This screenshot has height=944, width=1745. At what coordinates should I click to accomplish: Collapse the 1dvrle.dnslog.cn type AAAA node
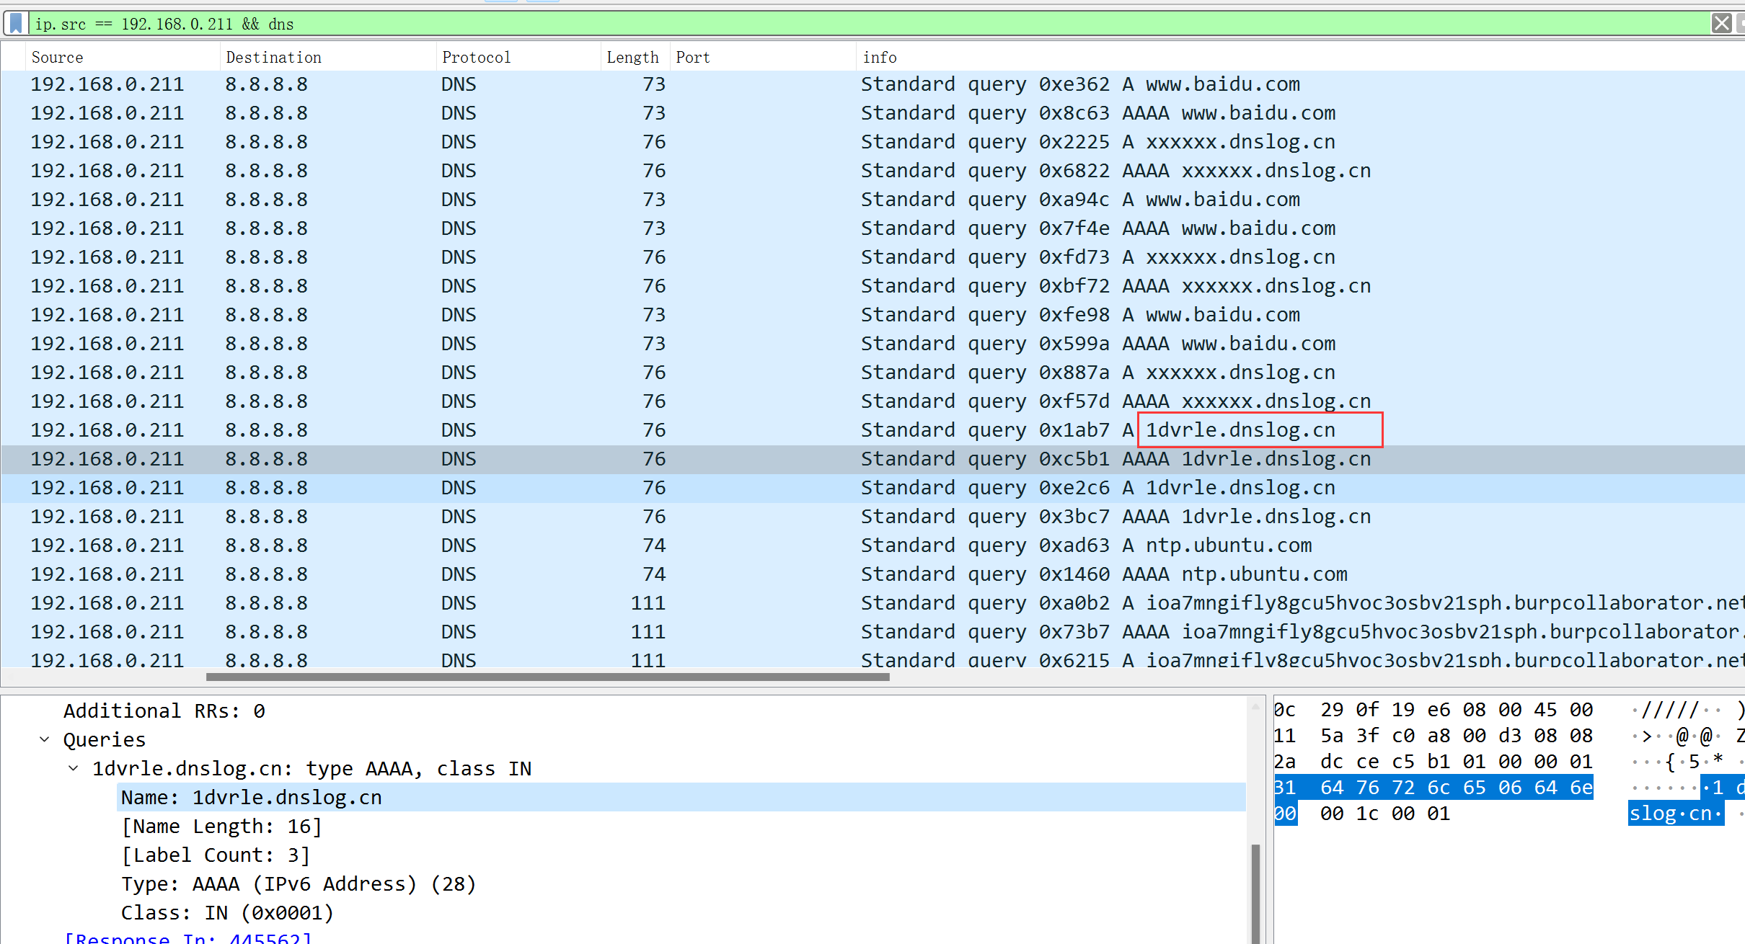click(74, 768)
